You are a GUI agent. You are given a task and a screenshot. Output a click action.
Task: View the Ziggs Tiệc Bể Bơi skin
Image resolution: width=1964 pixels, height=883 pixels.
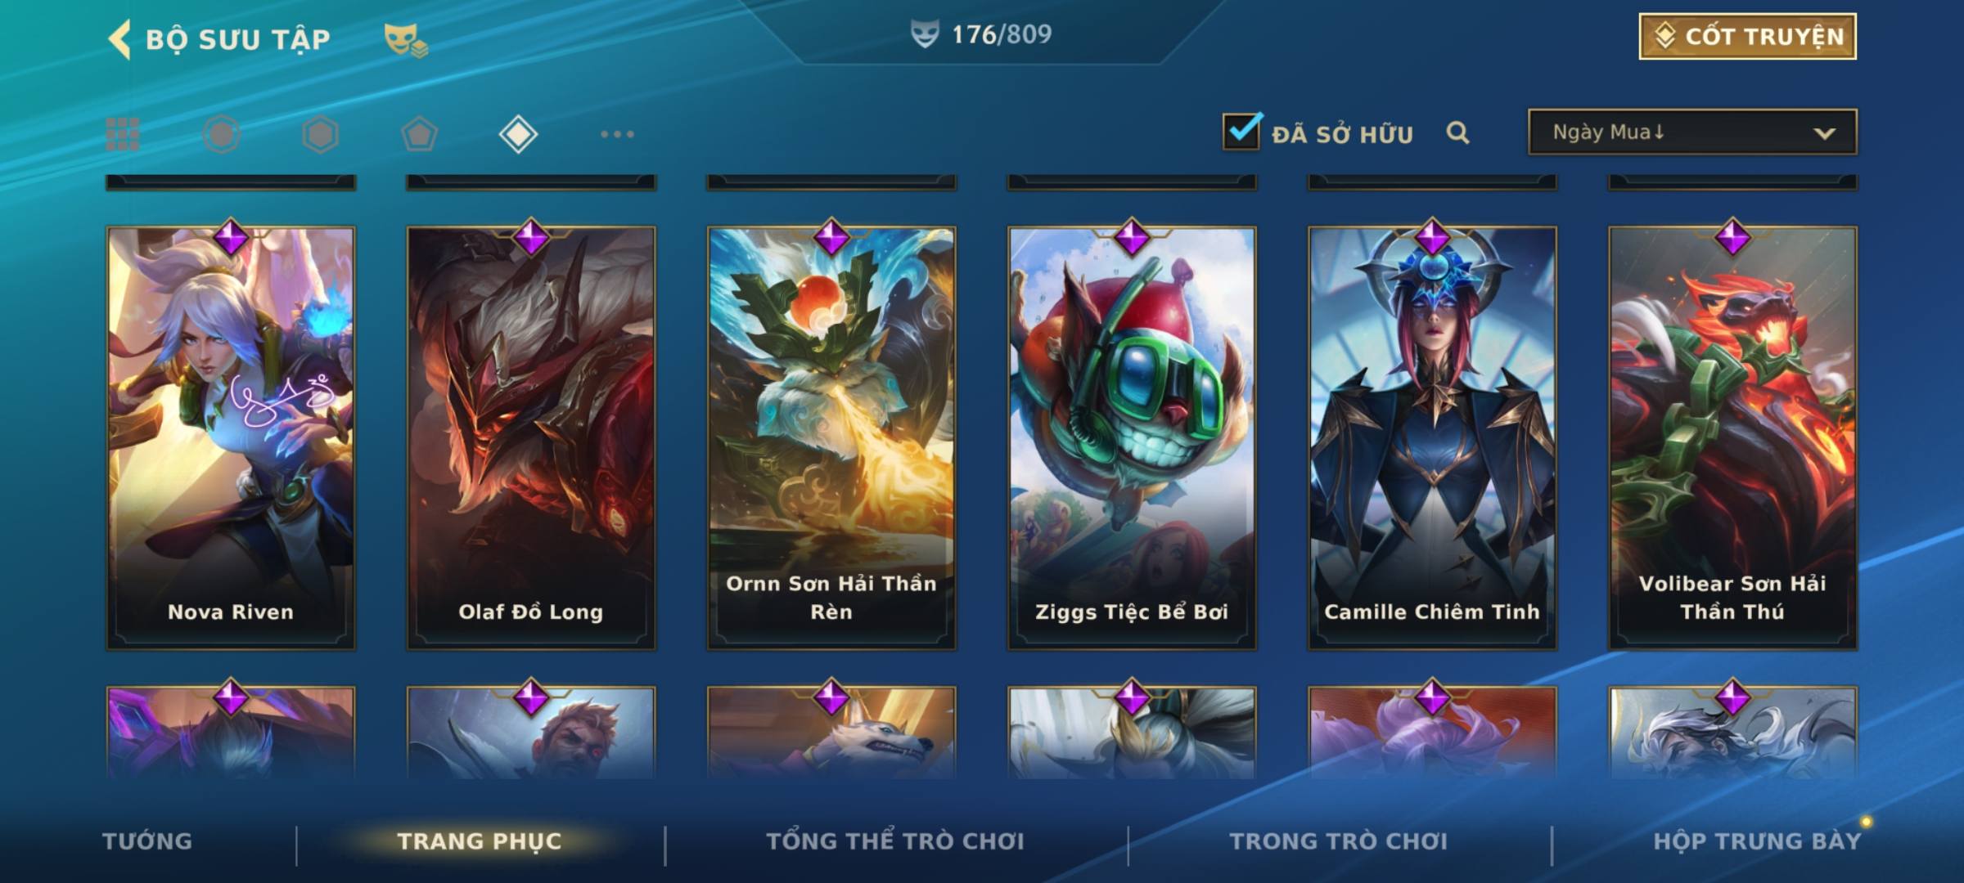[x=1132, y=438]
